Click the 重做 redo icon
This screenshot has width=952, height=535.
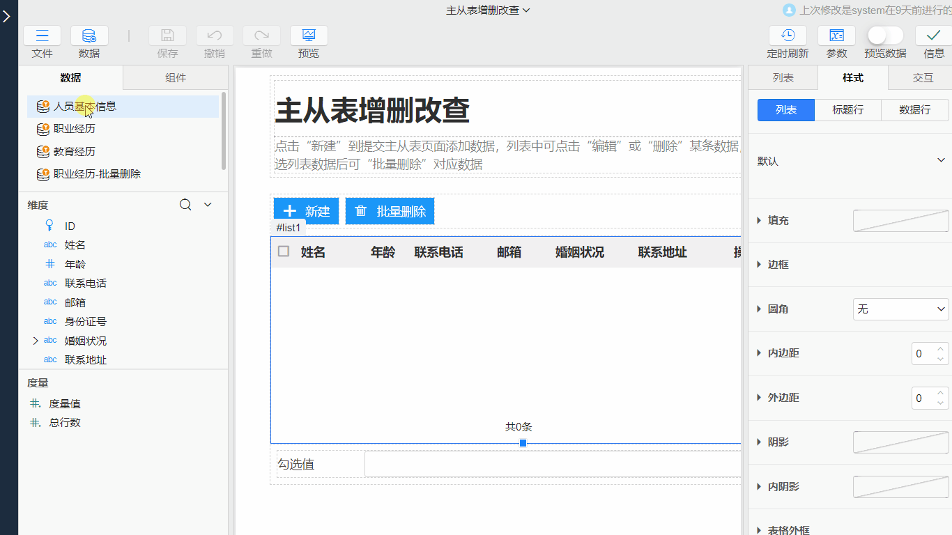261,36
